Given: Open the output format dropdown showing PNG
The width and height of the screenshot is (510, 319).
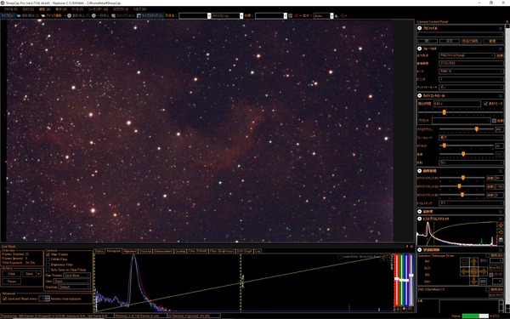Looking at the screenshot, I should pos(467,55).
